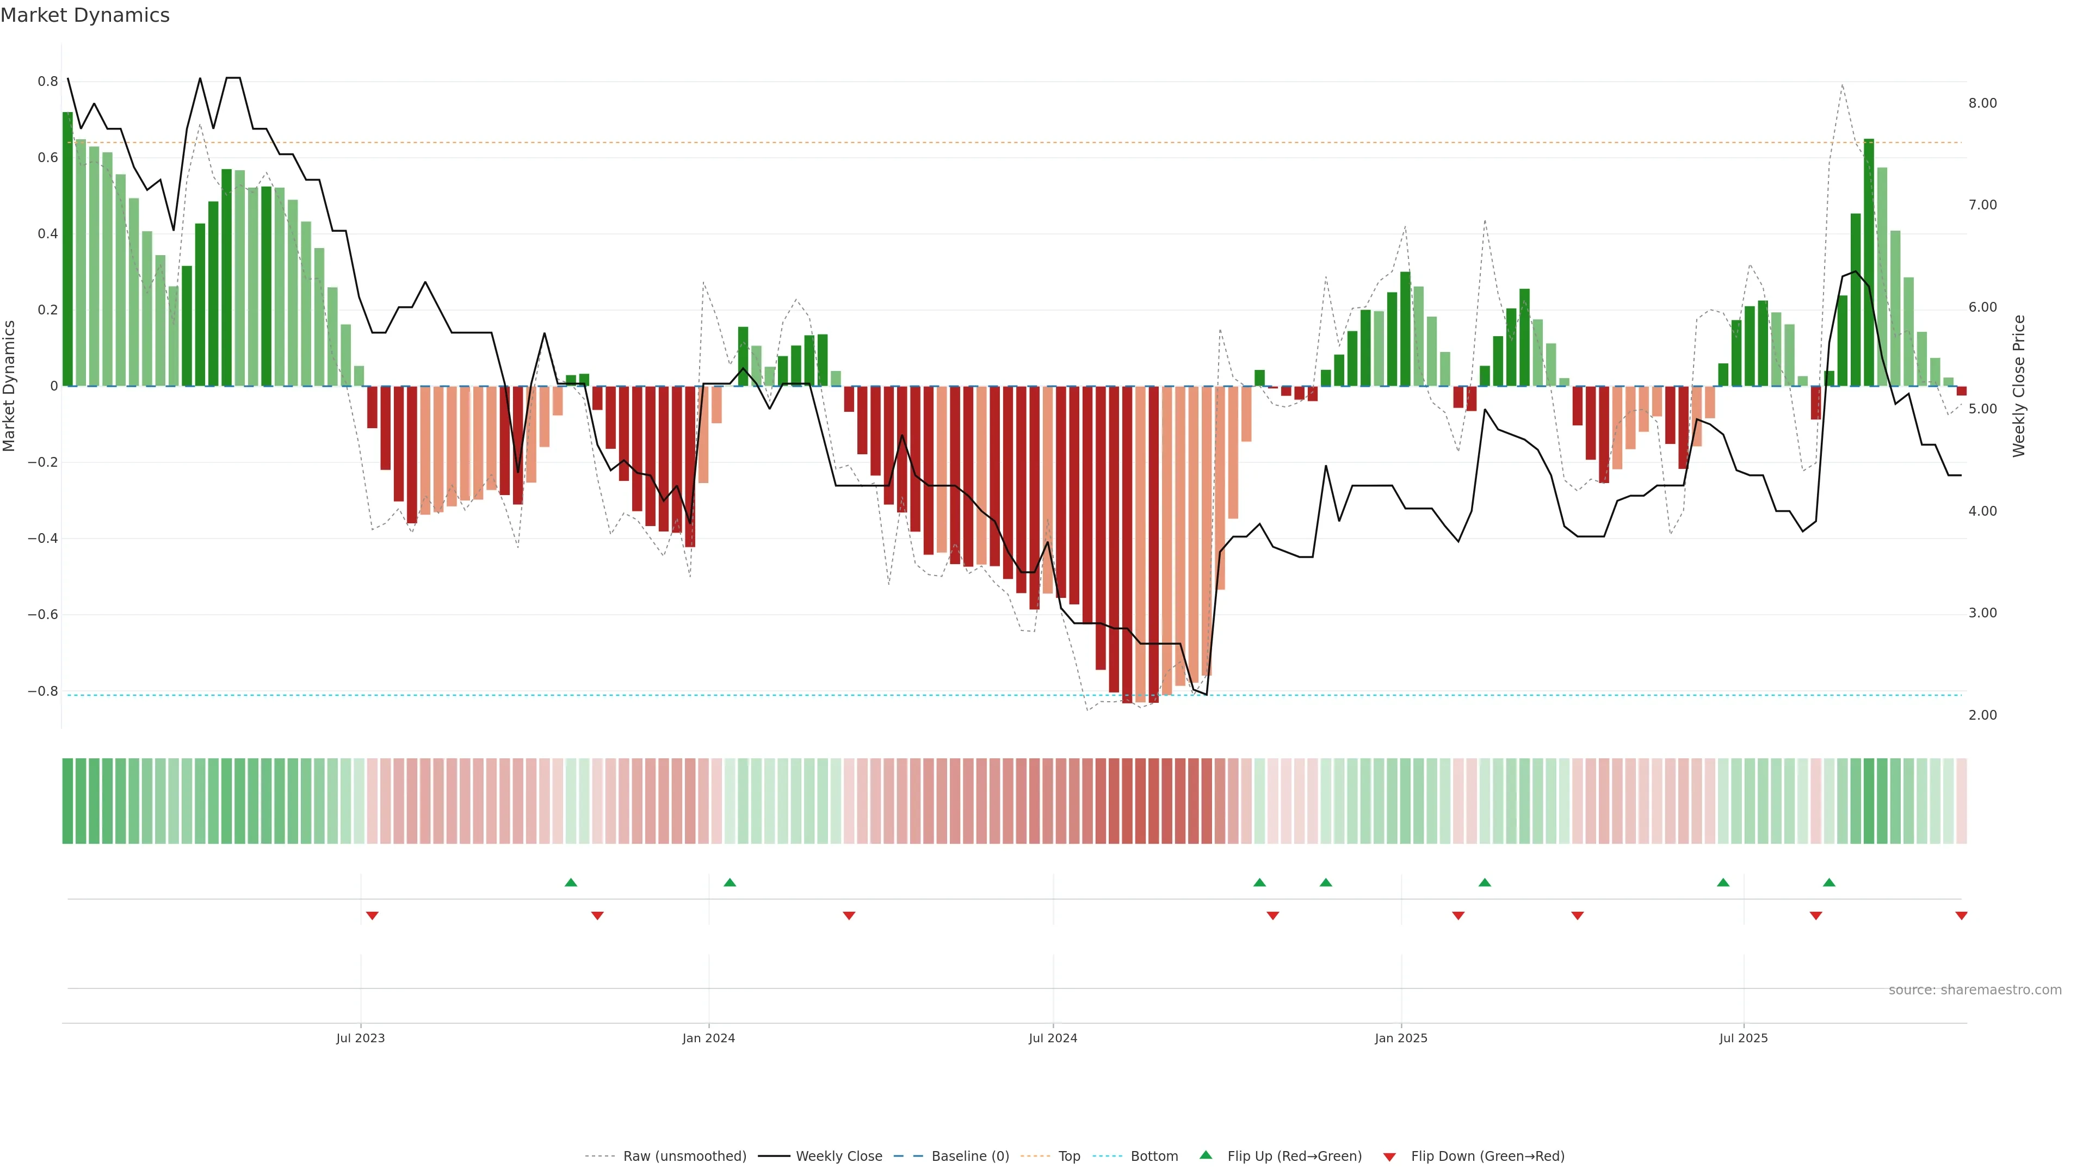Toggle the Bottom threshold legend entry
Screen dimensions: 2089x1175
coord(1154,1157)
